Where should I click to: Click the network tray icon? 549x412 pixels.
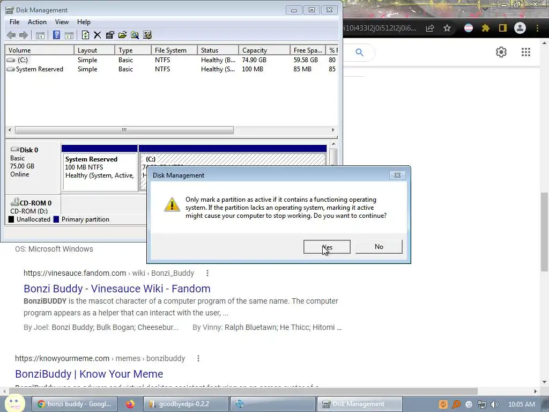pyautogui.click(x=482, y=404)
